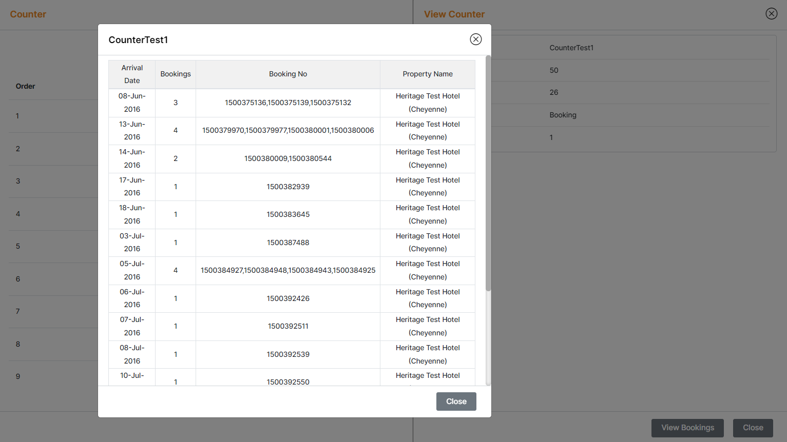Click the 03-Jul-2016 arrival date cell

pos(132,243)
